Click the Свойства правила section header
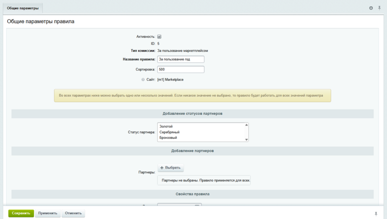Screen dimensions: 387x219 (192, 194)
